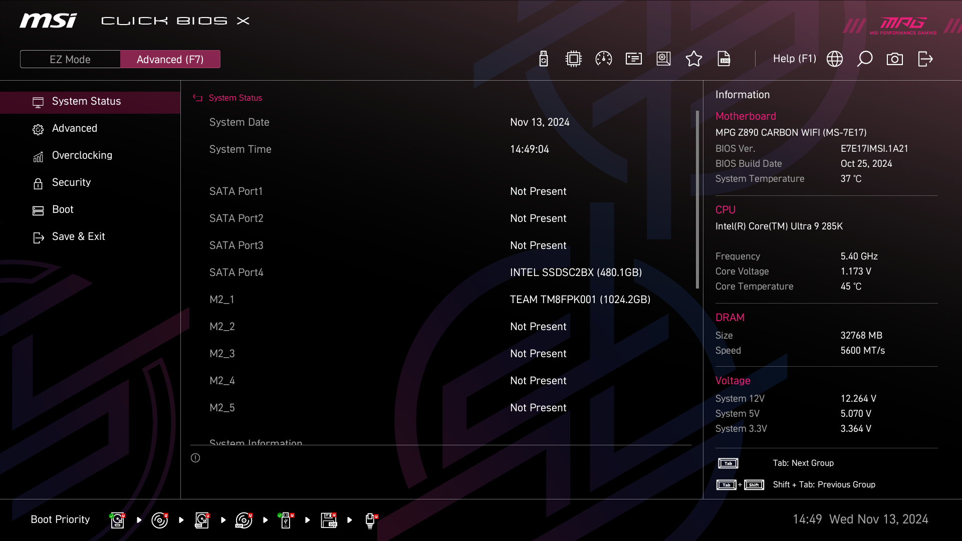Open the magnifier search icon

[864, 59]
